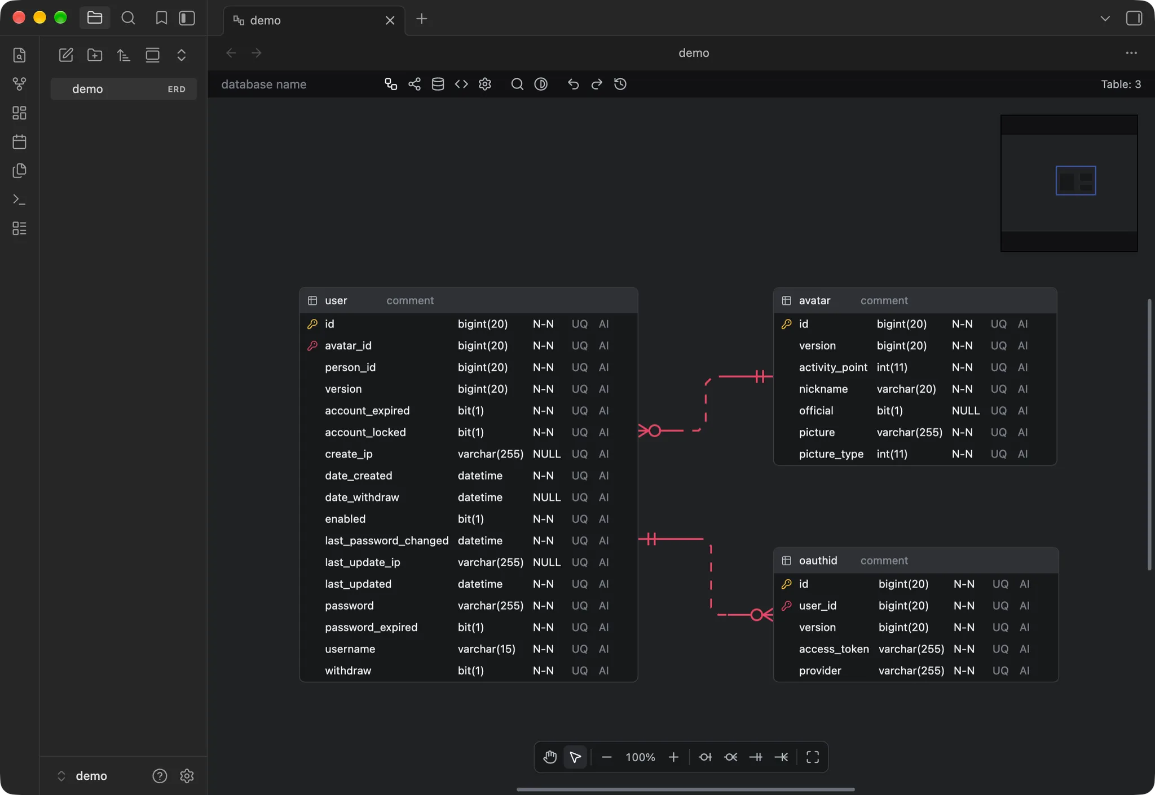The height and width of the screenshot is (795, 1155).
Task: Toggle the right sidebar panel icon
Action: [1134, 18]
